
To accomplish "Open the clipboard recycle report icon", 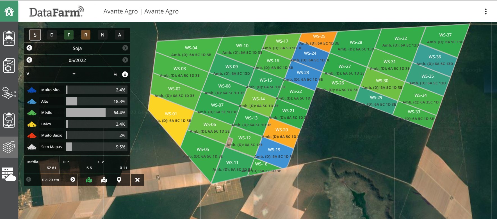I will coord(9,65).
